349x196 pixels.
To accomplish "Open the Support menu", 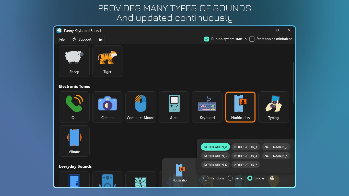I will pos(82,39).
